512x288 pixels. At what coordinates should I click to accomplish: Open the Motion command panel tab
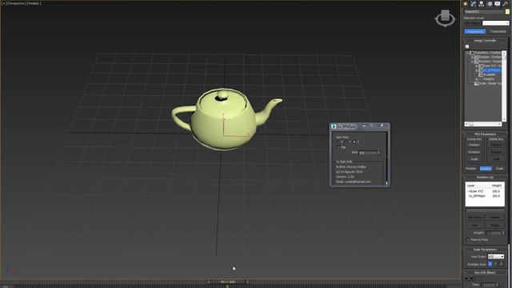pyautogui.click(x=490, y=4)
